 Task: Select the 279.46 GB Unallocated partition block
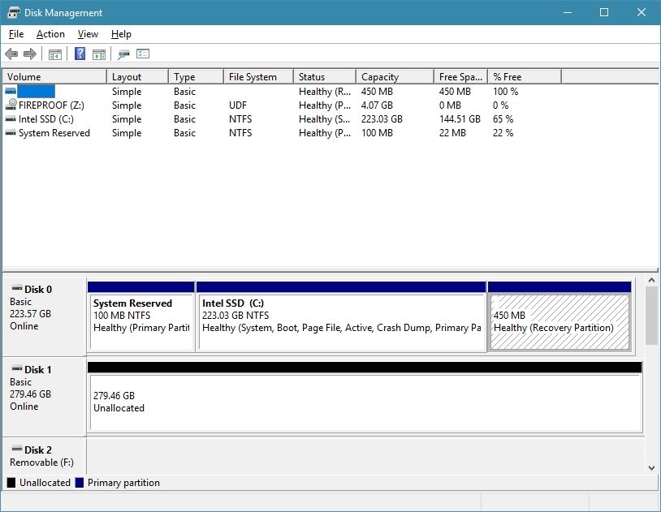pos(357,398)
